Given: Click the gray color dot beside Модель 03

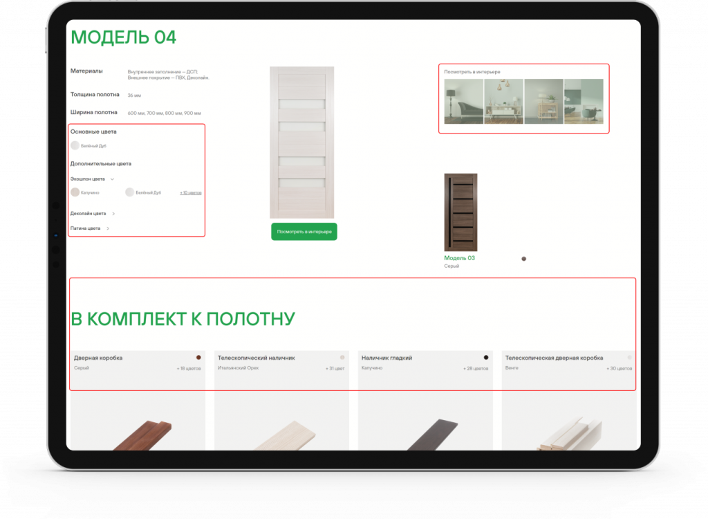Looking at the screenshot, I should coord(524,259).
